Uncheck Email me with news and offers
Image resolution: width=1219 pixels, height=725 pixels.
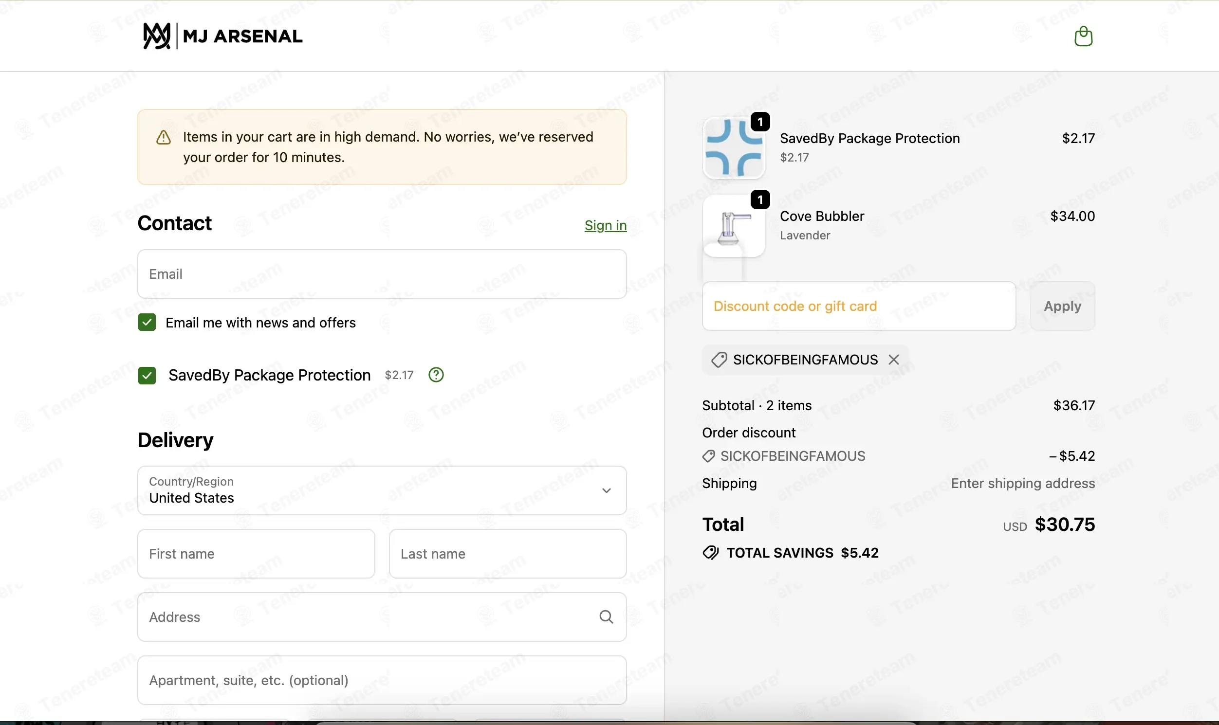(x=147, y=323)
